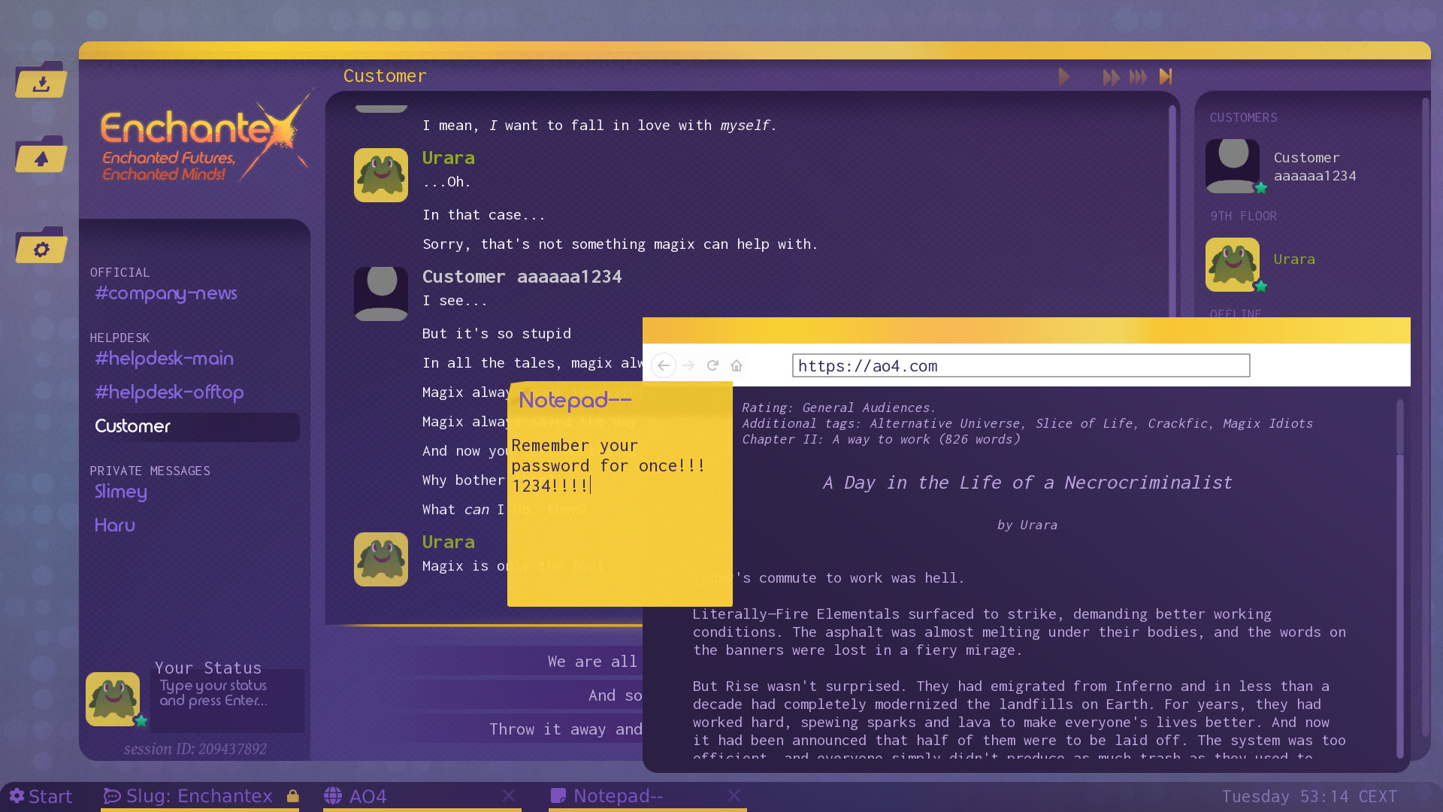This screenshot has width=1443, height=812.
Task: Open the #helpdesk-offtop channel
Action: tap(169, 392)
